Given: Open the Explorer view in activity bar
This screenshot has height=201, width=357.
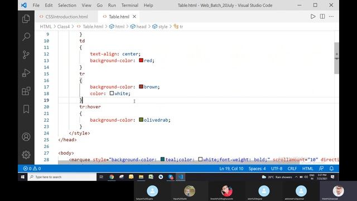Looking at the screenshot, I should coord(26,18).
